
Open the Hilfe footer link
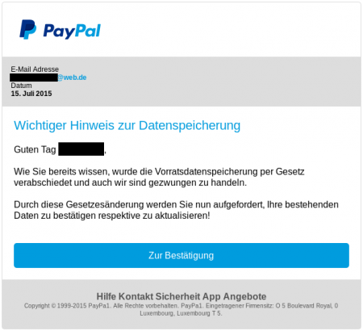pyautogui.click(x=106, y=296)
